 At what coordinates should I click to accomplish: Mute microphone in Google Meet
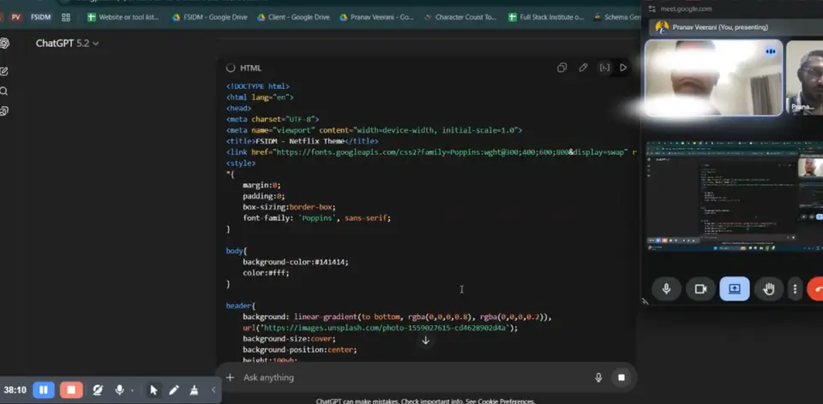[x=667, y=288]
